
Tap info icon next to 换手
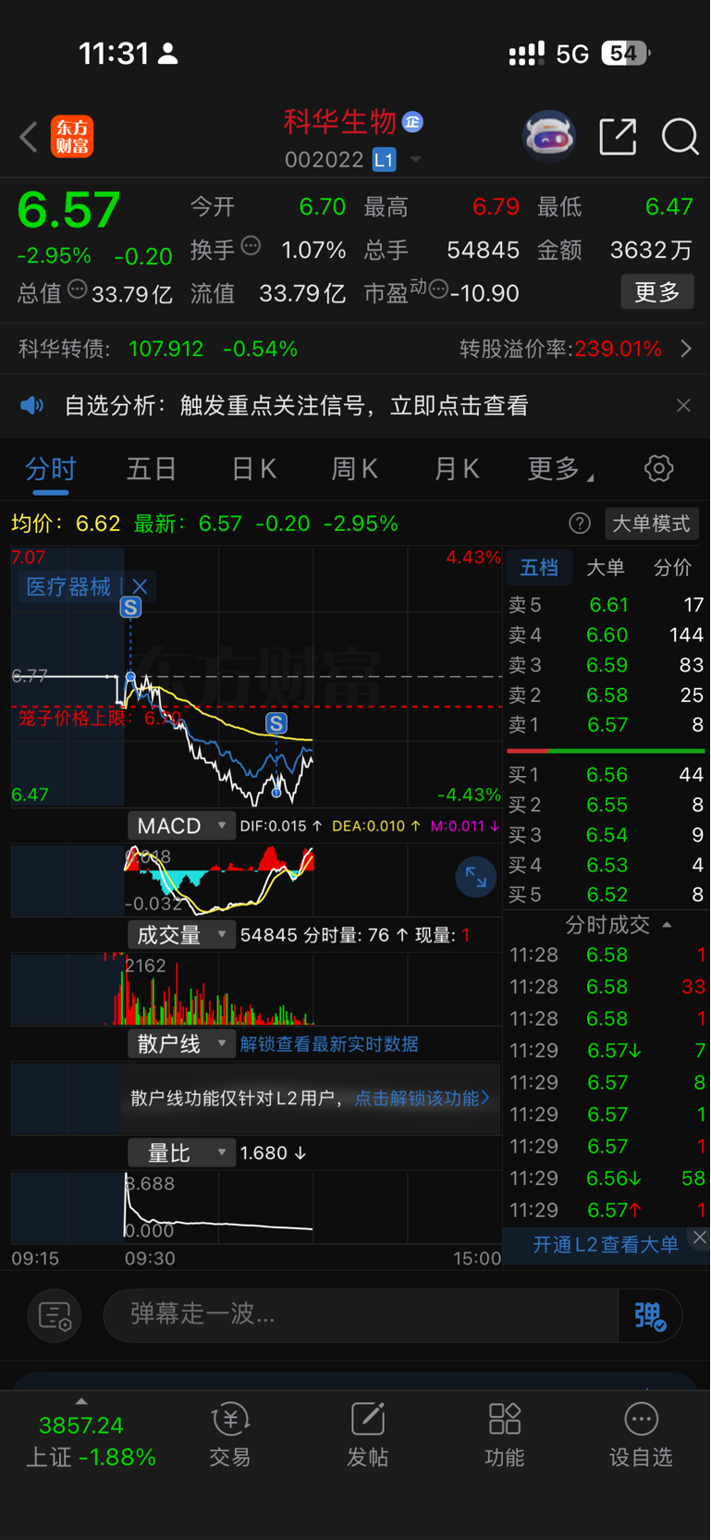(x=251, y=246)
